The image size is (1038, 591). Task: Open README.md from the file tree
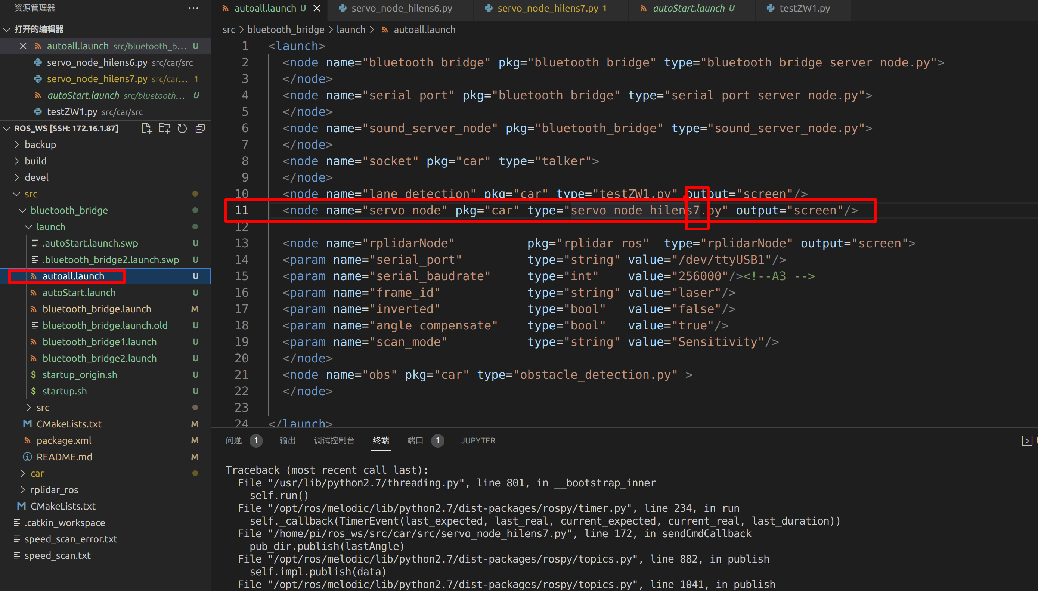point(64,457)
